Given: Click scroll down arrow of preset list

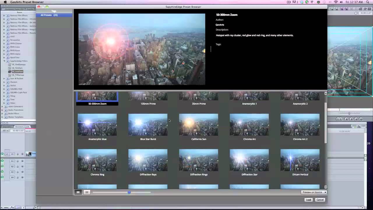Looking at the screenshot, I should (326, 187).
